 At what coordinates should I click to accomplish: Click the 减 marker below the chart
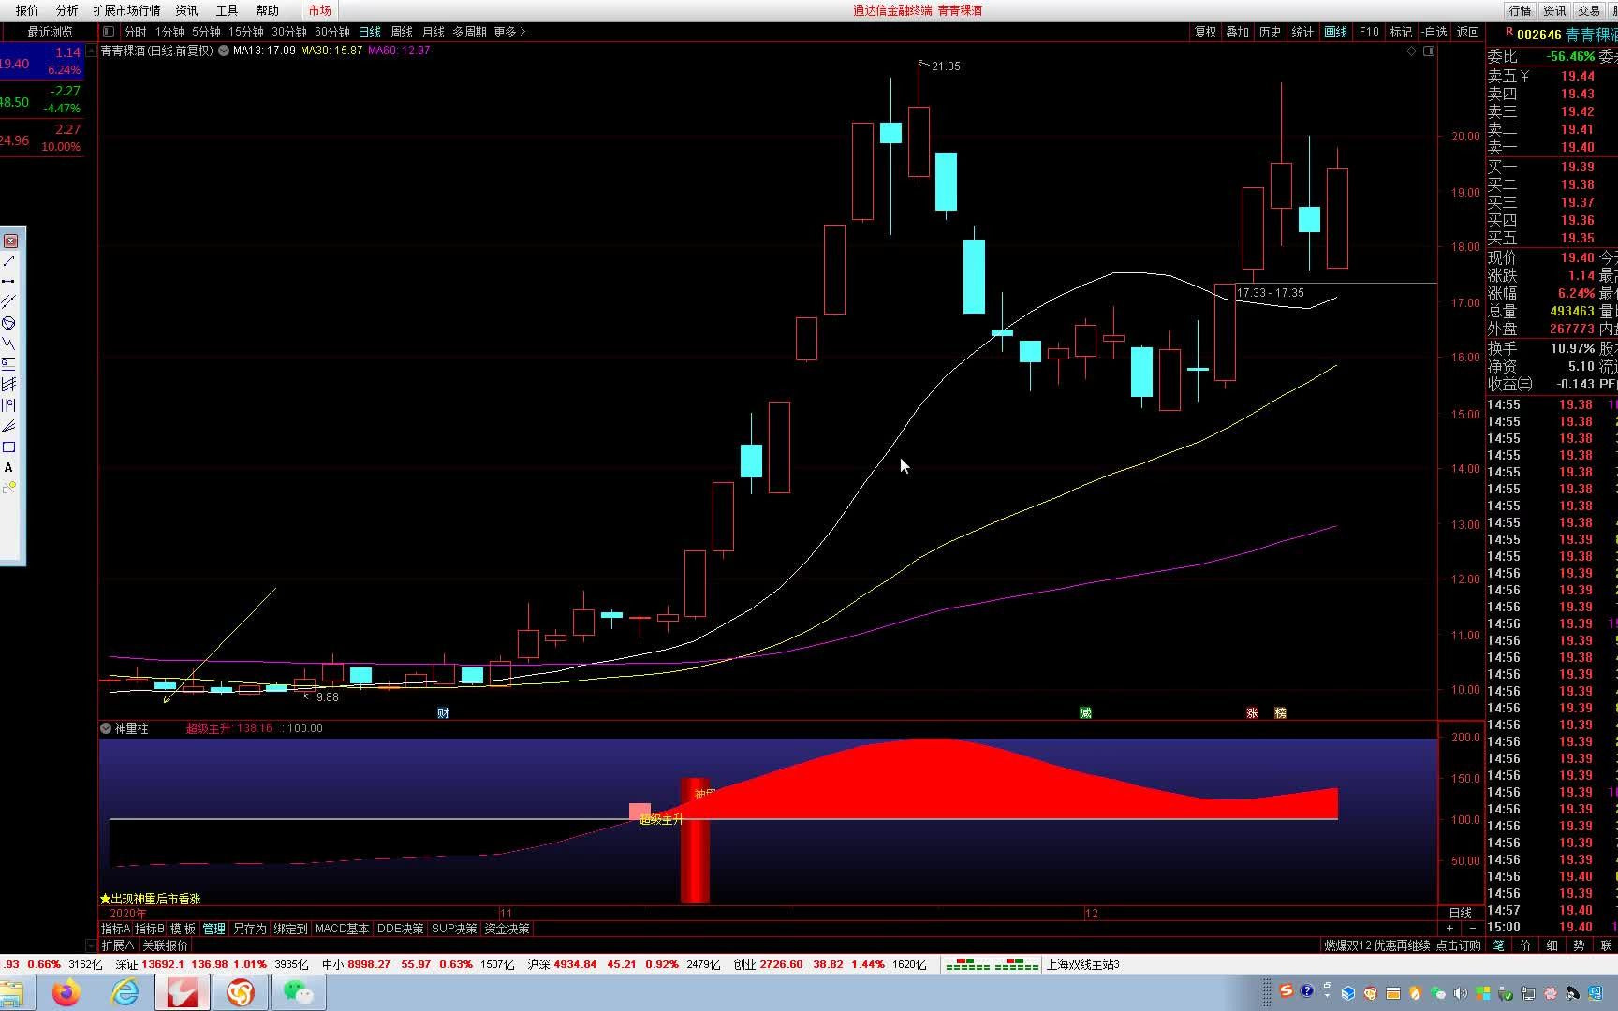[x=1085, y=713]
